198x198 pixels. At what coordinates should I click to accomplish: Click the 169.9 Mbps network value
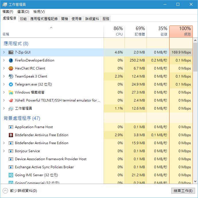coord(181,52)
